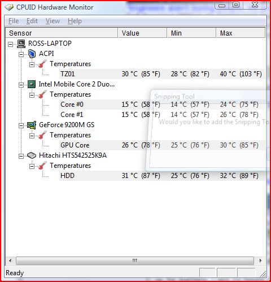The width and height of the screenshot is (271, 282).
Task: Open the Edit menu
Action: (x=32, y=21)
